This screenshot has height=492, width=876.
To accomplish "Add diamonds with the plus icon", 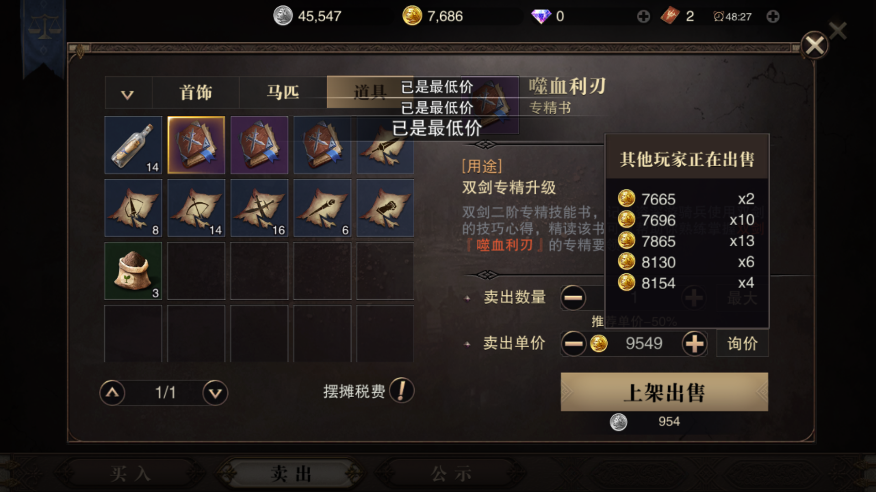I will coord(643,17).
